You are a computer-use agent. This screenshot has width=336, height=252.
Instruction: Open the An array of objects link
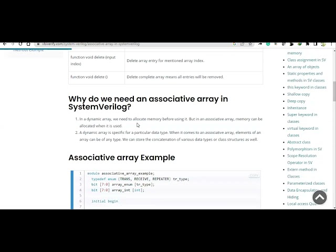[x=303, y=67]
